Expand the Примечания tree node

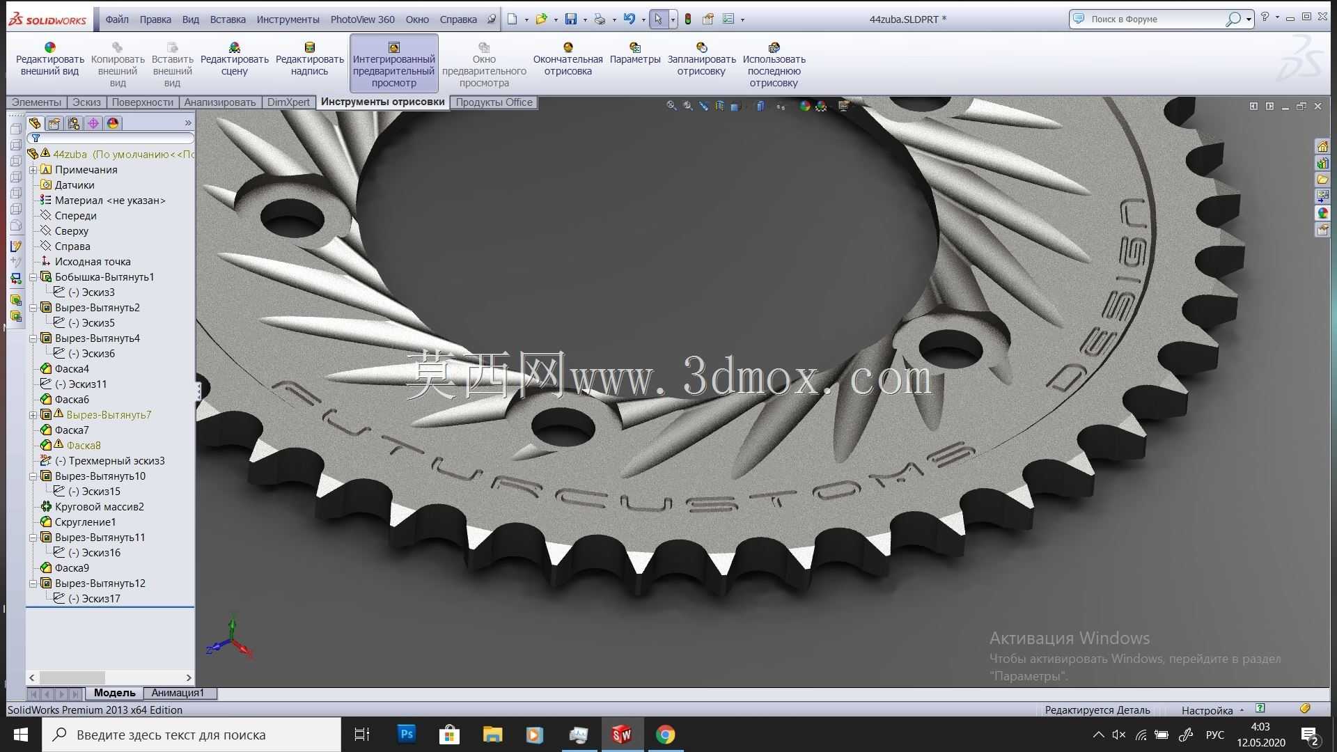pos(33,170)
